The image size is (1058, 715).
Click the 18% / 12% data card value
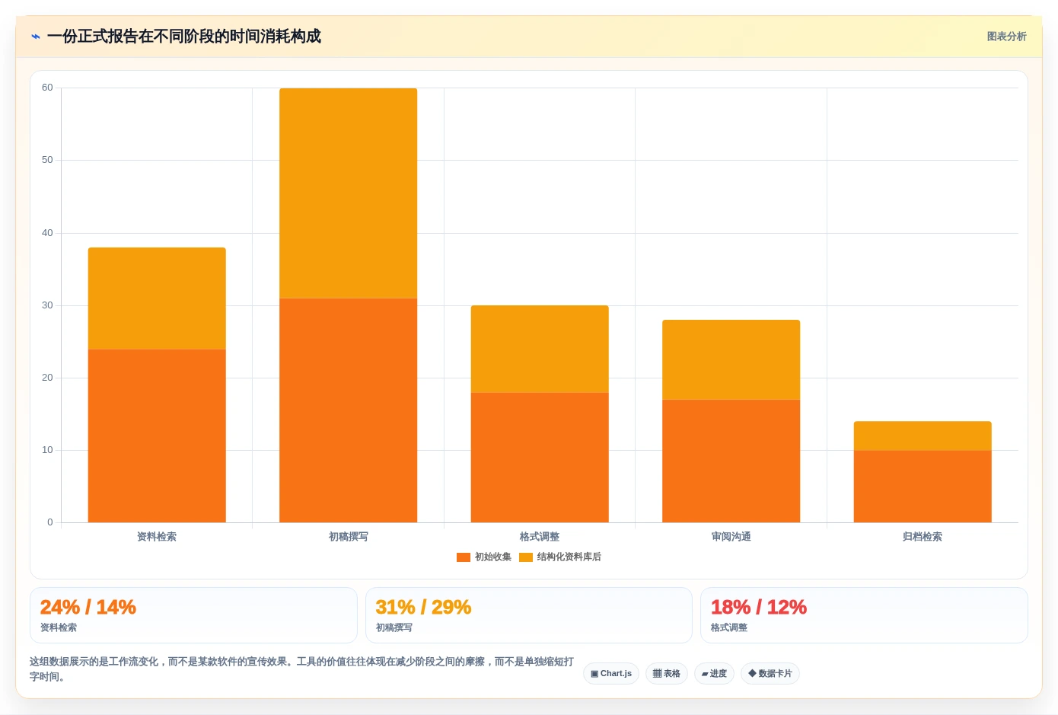click(x=759, y=608)
